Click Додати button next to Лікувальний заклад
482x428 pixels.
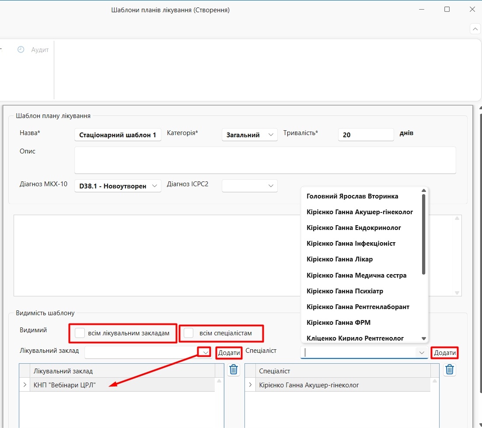229,353
